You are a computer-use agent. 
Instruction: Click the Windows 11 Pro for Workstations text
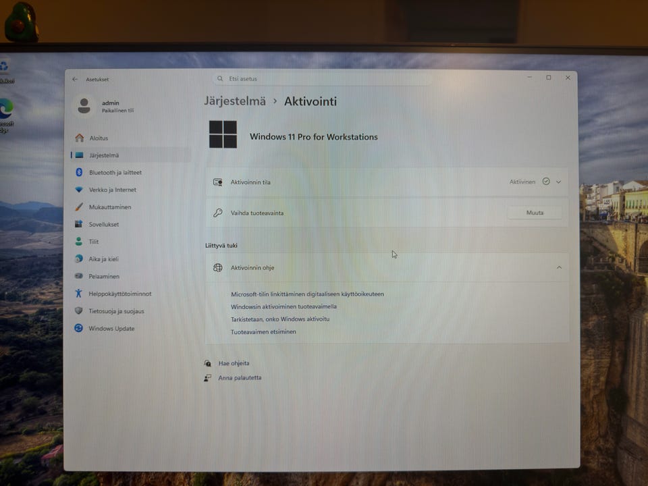tap(314, 137)
